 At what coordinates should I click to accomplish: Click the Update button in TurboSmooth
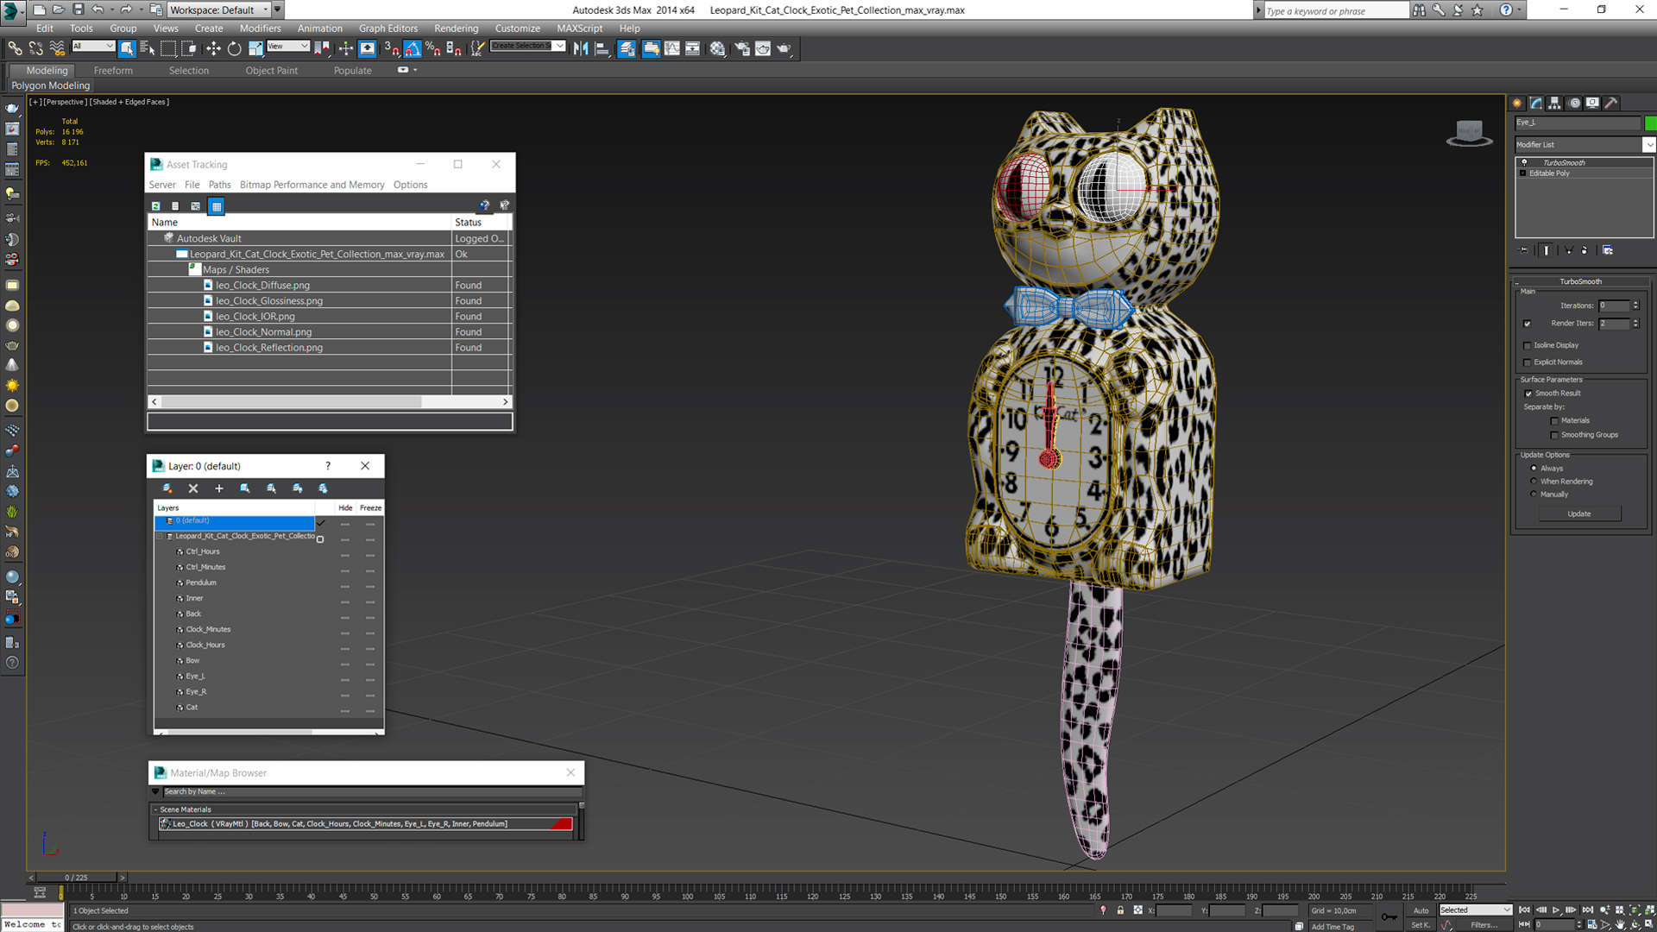tap(1578, 513)
